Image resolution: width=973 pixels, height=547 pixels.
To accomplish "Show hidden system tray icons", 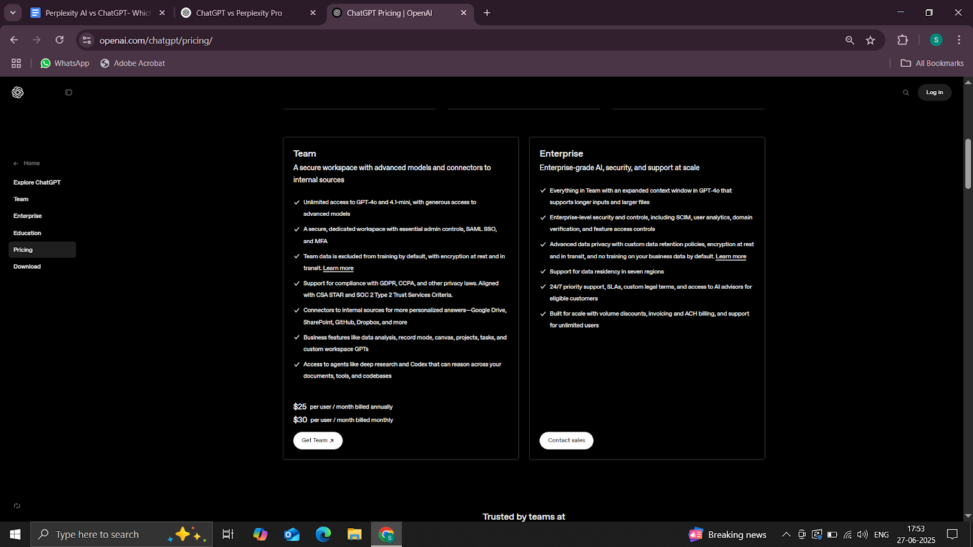I will point(786,534).
